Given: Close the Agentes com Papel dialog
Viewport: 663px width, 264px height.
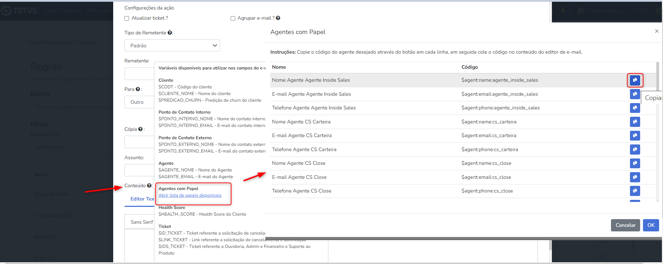Looking at the screenshot, I should click(656, 31).
